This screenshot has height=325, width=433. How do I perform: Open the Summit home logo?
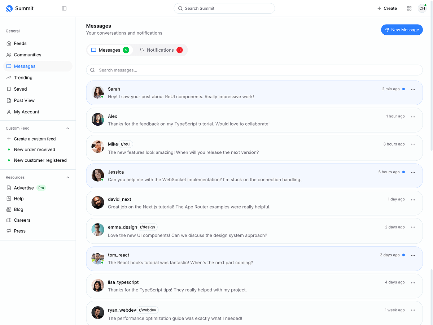click(19, 8)
